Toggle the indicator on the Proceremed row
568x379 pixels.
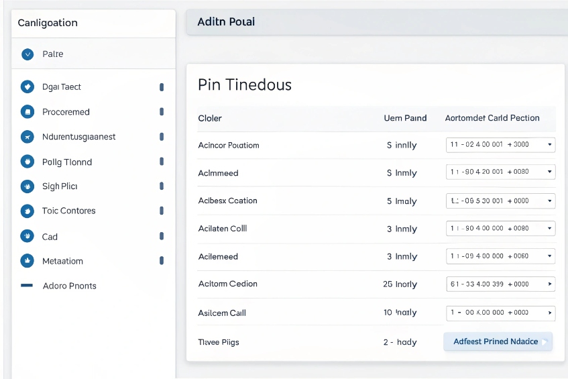[162, 111]
